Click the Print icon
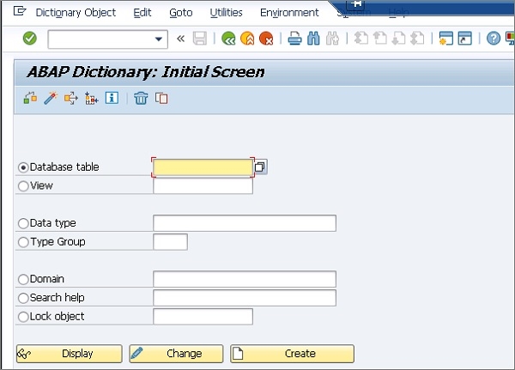 (x=294, y=39)
